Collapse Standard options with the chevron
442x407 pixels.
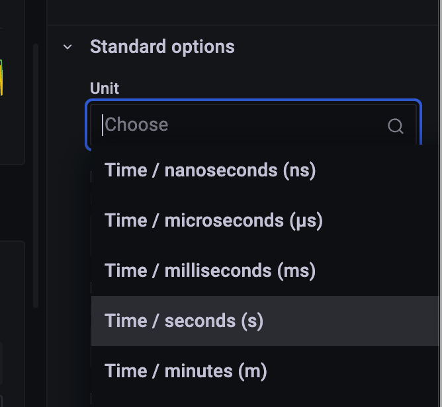67,47
